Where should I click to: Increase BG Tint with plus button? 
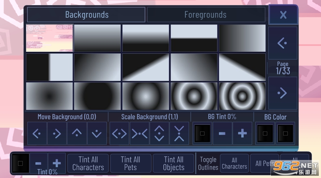point(242,133)
